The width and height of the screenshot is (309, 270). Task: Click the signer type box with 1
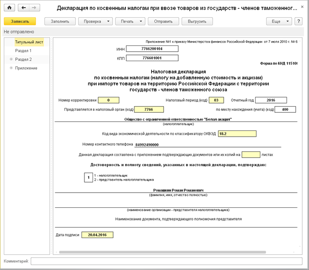click(89, 177)
